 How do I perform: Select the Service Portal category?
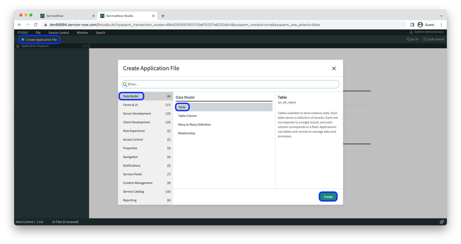point(146,174)
